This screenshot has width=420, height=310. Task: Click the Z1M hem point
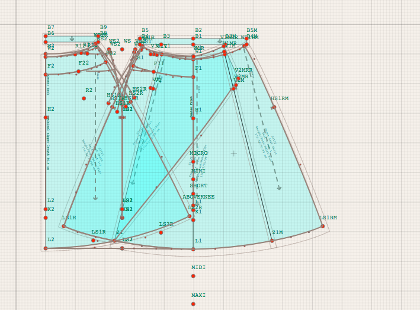pos(272,241)
